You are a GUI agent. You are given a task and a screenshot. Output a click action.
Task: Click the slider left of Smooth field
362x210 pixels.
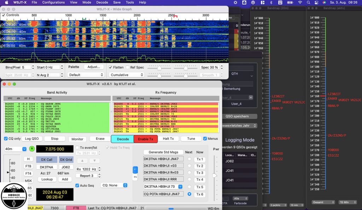[186, 75]
